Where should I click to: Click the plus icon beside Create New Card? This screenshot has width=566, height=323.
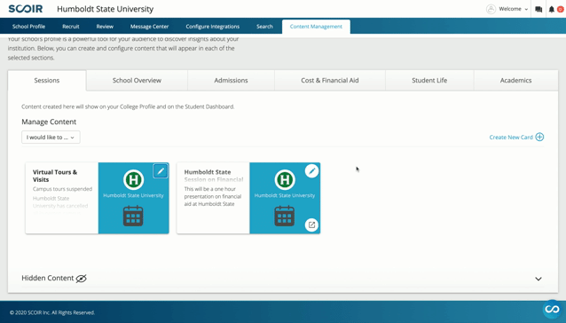click(539, 137)
